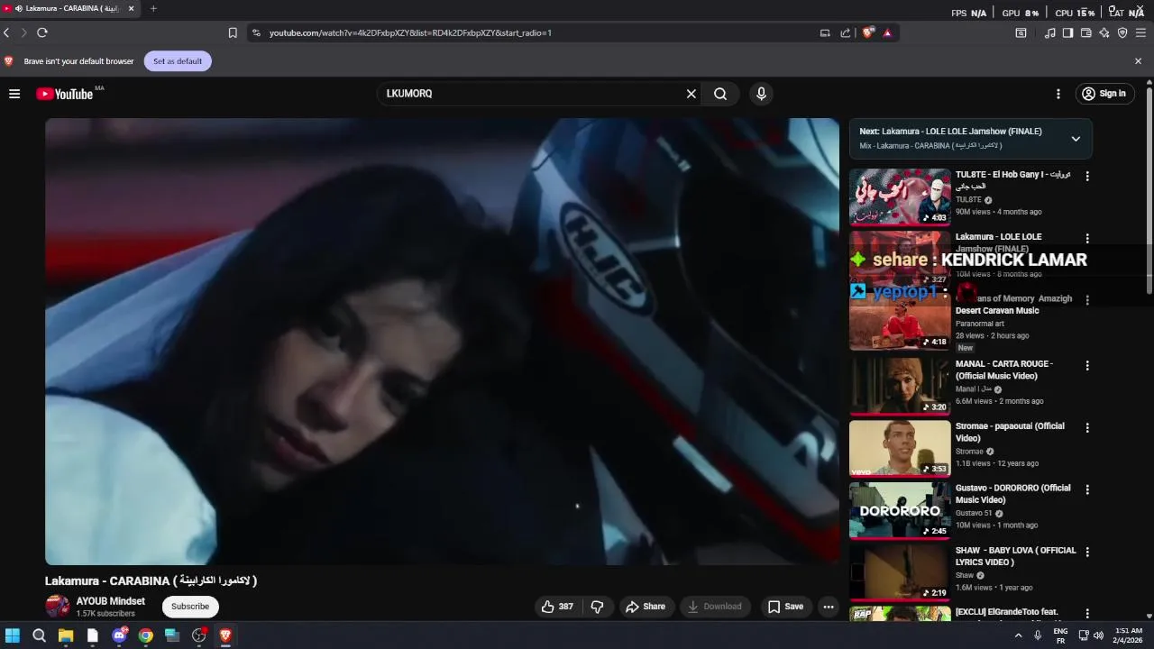Open options for SHAW BABY LOVA video

pyautogui.click(x=1087, y=552)
